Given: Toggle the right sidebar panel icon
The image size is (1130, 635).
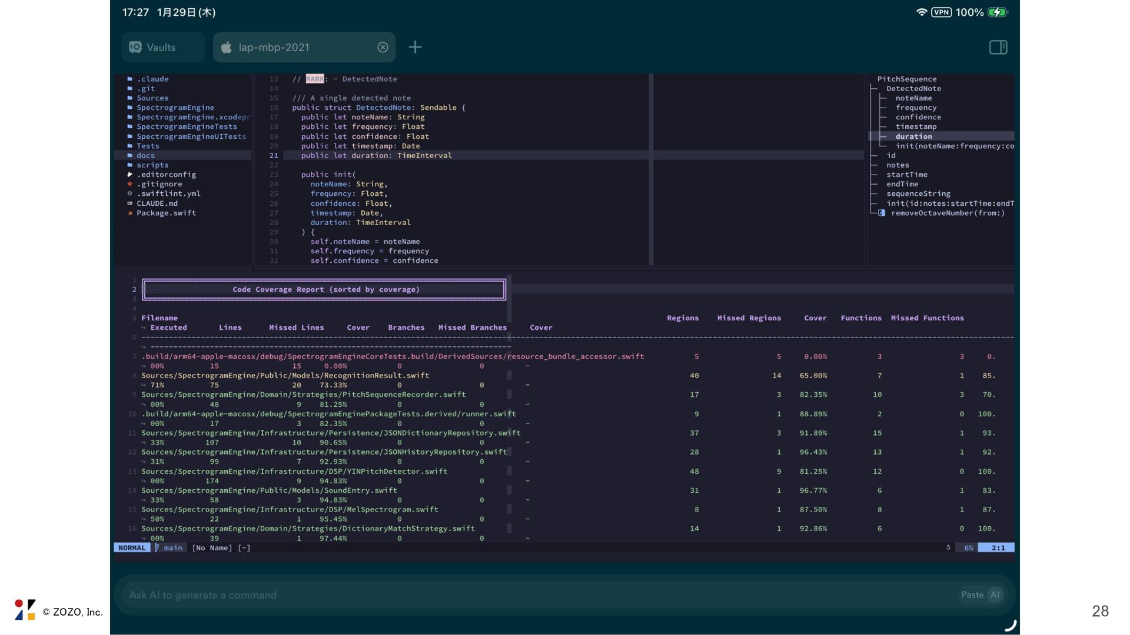Looking at the screenshot, I should tap(998, 47).
